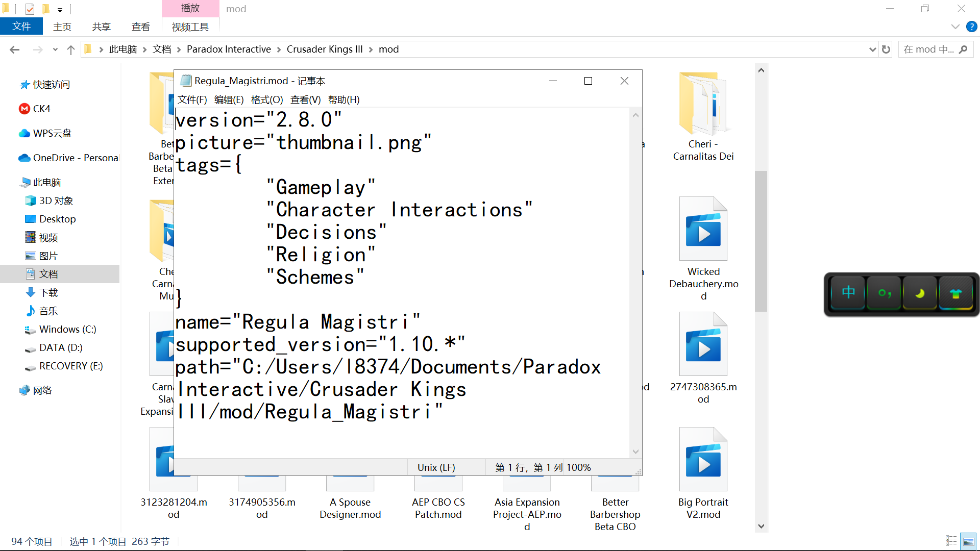Click the refresh icon beside address bar

point(886,49)
